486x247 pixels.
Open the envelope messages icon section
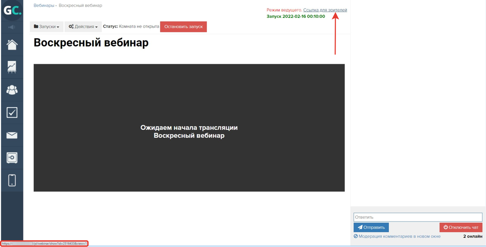coord(12,135)
